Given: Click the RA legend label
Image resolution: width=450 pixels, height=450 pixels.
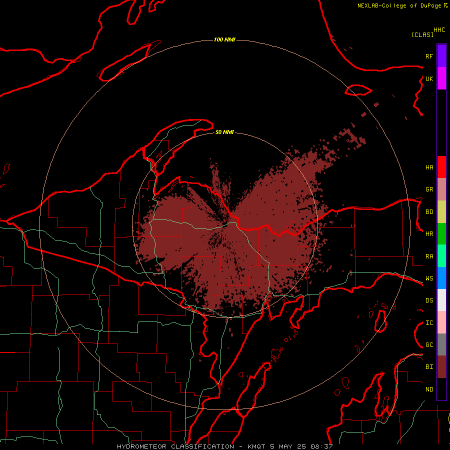Looking at the screenshot, I should pos(429,256).
